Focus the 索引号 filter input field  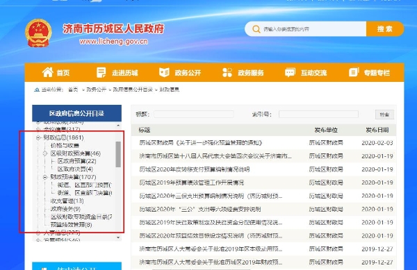click(x=318, y=115)
